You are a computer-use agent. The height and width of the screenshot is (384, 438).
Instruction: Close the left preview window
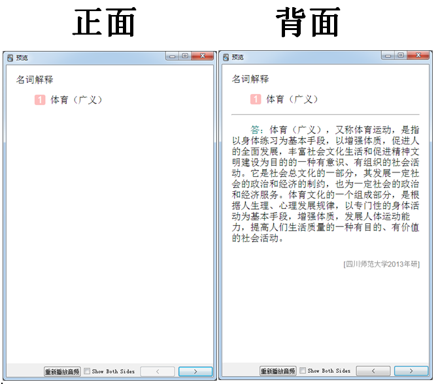[203, 56]
